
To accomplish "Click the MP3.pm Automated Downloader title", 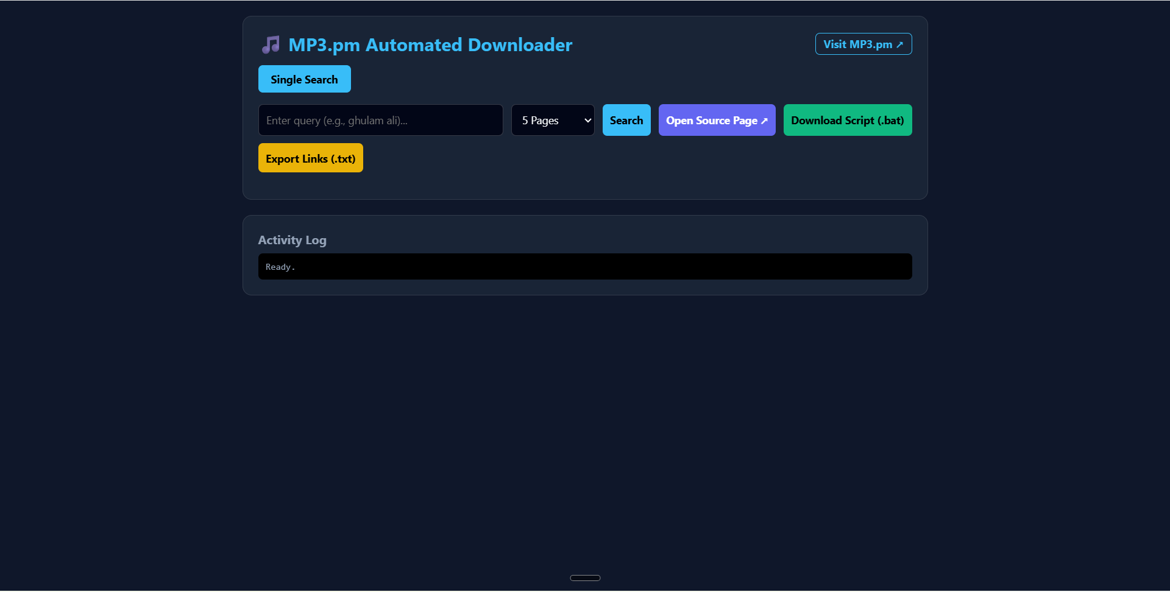I will (x=430, y=44).
